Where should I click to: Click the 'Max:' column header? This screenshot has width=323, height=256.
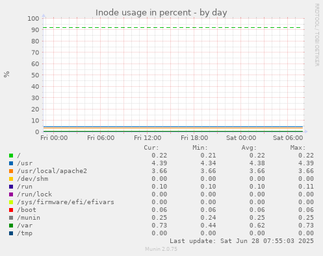tap(298, 148)
